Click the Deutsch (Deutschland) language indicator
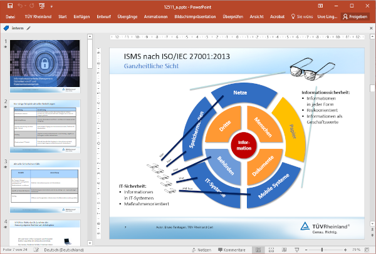This screenshot has width=376, height=254. (63, 250)
